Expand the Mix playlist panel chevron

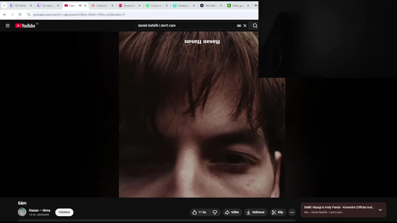click(380, 210)
